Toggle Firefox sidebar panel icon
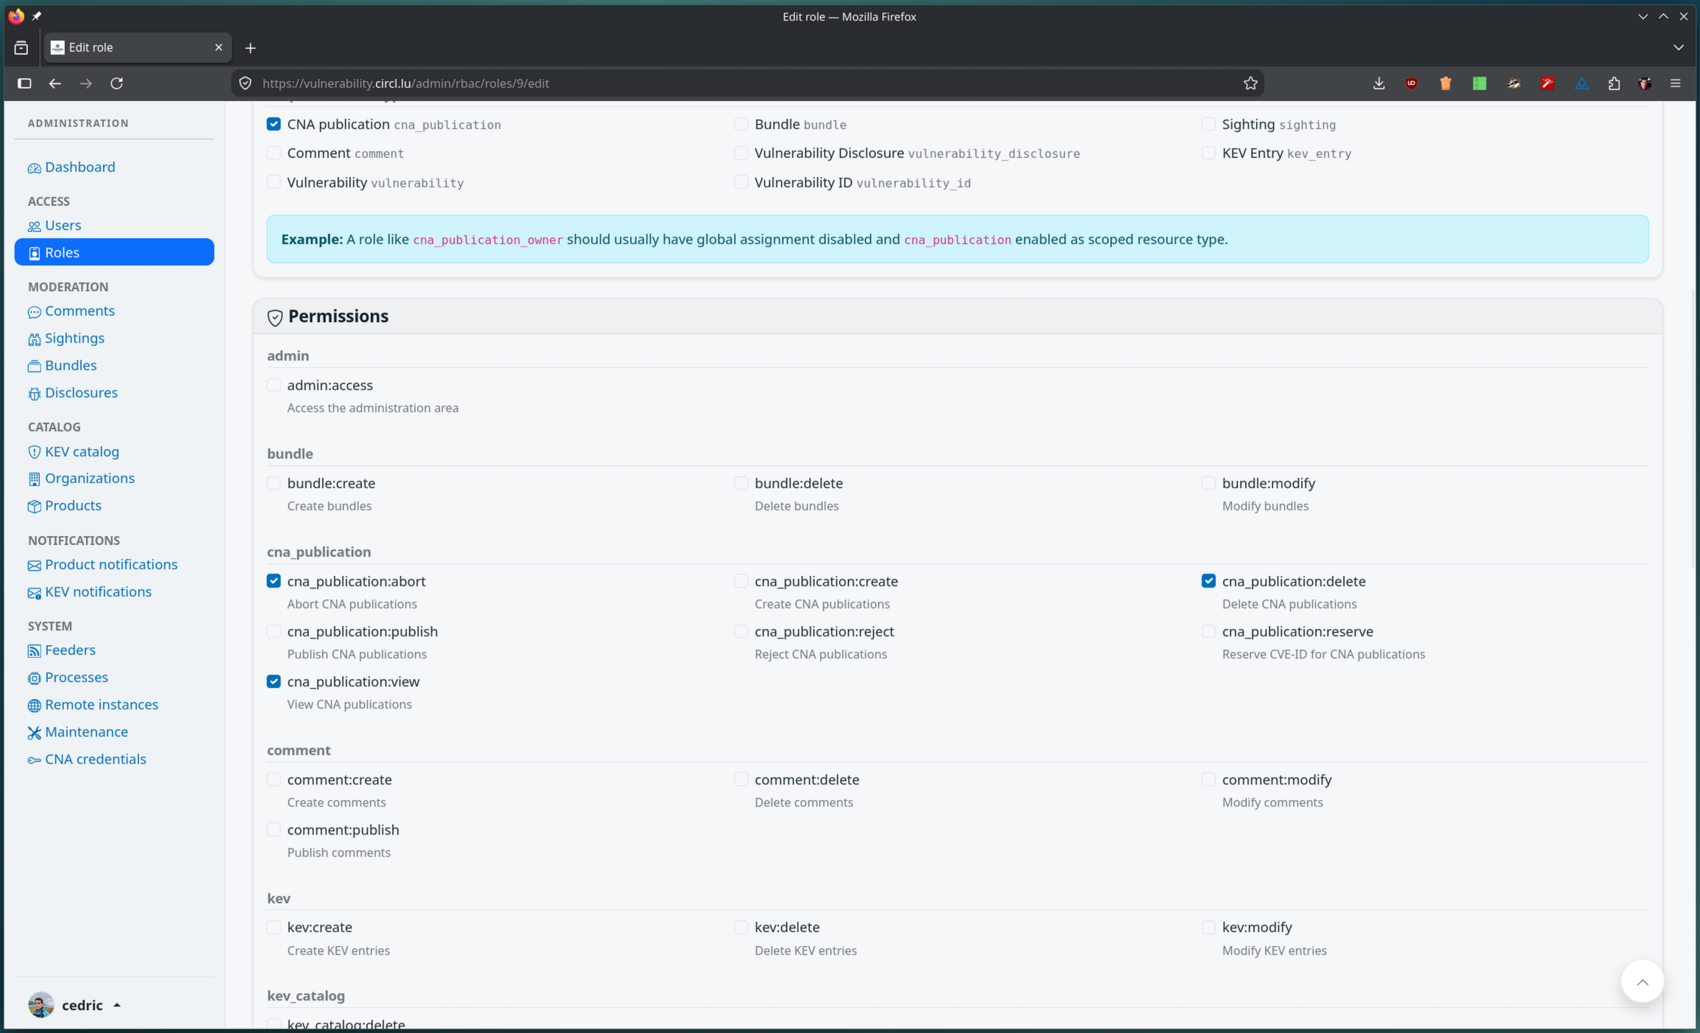1700x1033 pixels. pos(24,83)
